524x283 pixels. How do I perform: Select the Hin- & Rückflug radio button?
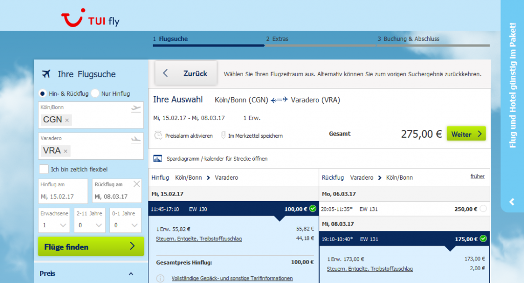pyautogui.click(x=43, y=94)
